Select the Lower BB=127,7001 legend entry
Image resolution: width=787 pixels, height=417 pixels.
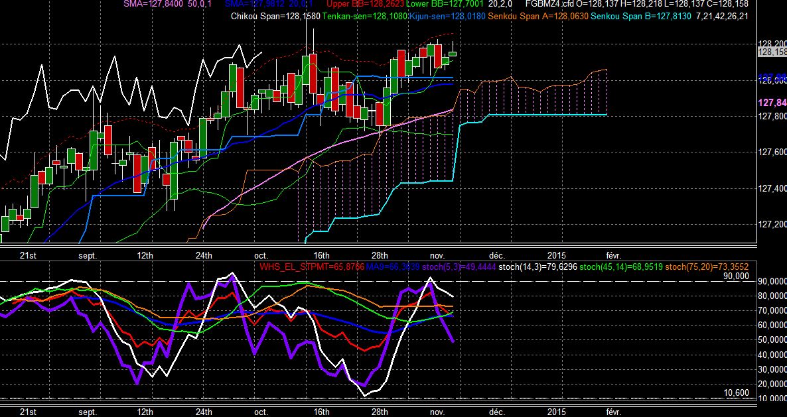coord(445,3)
